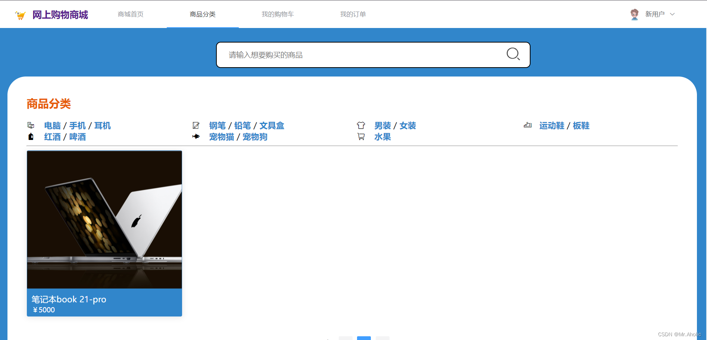
Task: Click the laptop icon beside 电脑 category
Action: point(31,125)
